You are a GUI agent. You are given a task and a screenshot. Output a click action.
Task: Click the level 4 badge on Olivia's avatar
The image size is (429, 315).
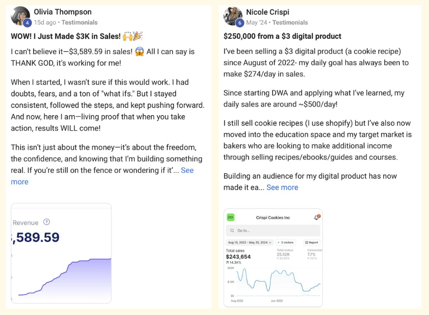(x=27, y=23)
